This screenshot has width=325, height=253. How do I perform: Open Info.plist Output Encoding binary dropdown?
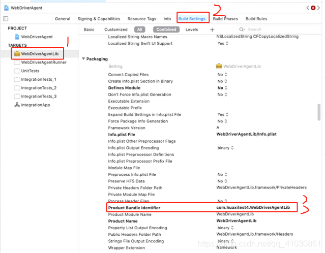(225, 148)
